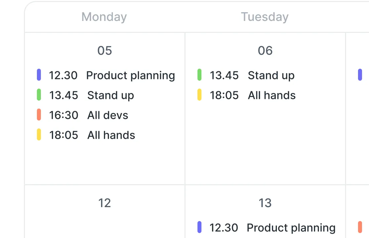Select Stand up event on Tuesday 06

coord(246,75)
